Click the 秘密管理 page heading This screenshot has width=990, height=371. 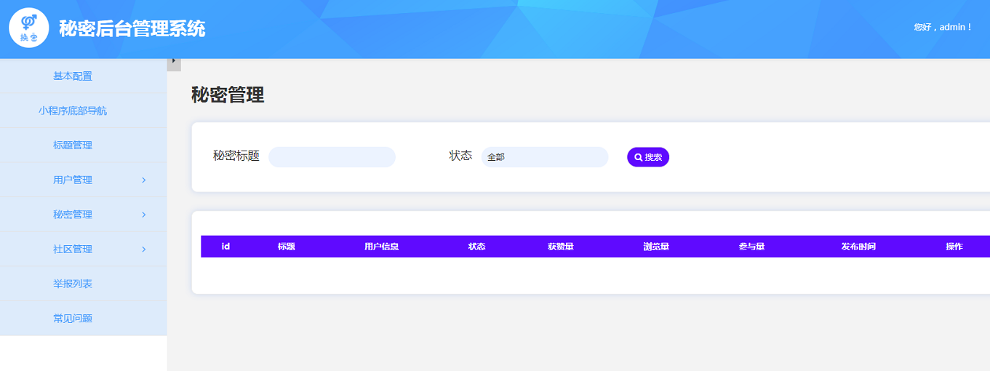pos(228,95)
